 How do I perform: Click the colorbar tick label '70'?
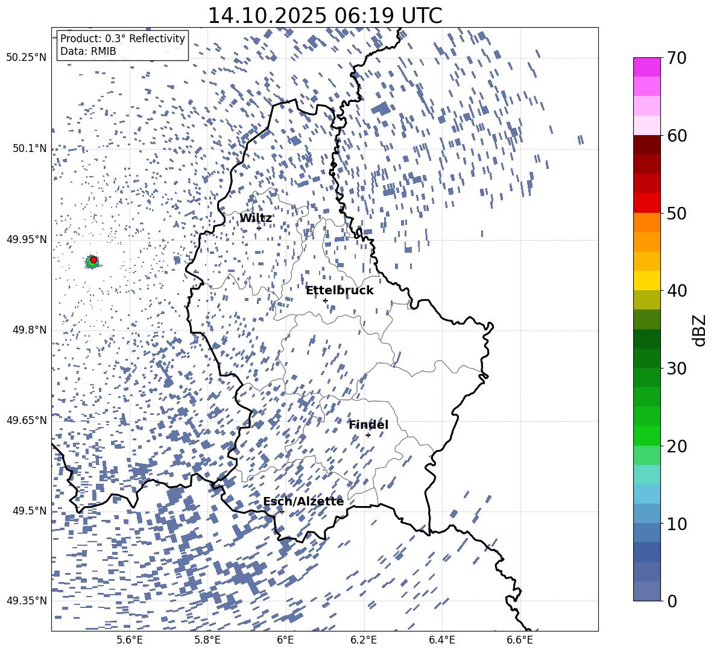[677, 58]
